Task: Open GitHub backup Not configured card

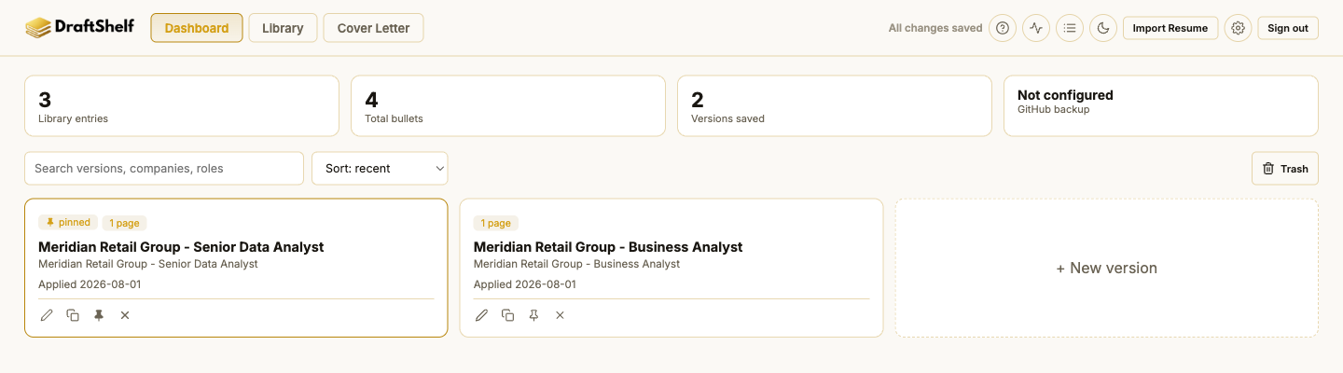Action: coord(1161,106)
